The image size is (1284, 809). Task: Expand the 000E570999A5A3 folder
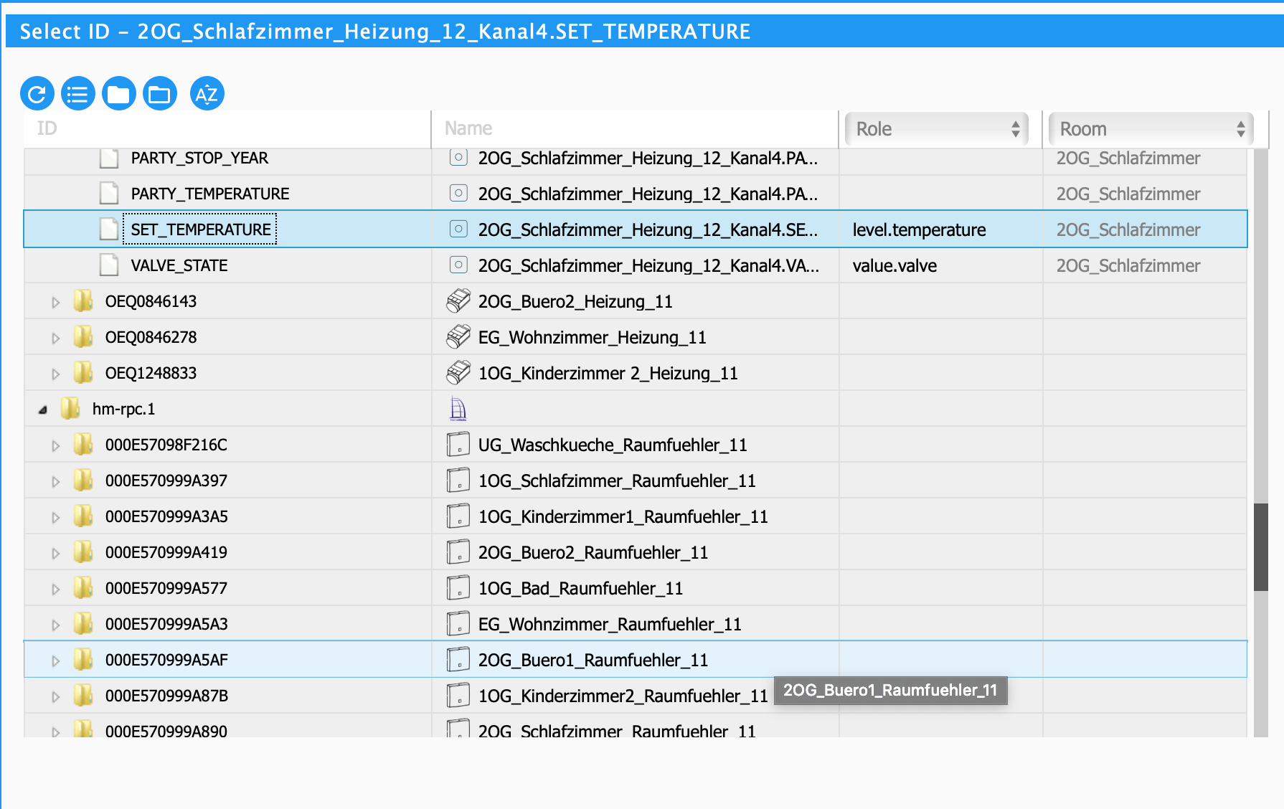55,625
